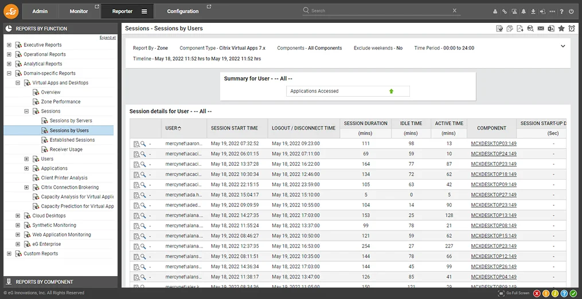Click the power sign-out icon
This screenshot has height=299, width=582.
click(x=572, y=11)
